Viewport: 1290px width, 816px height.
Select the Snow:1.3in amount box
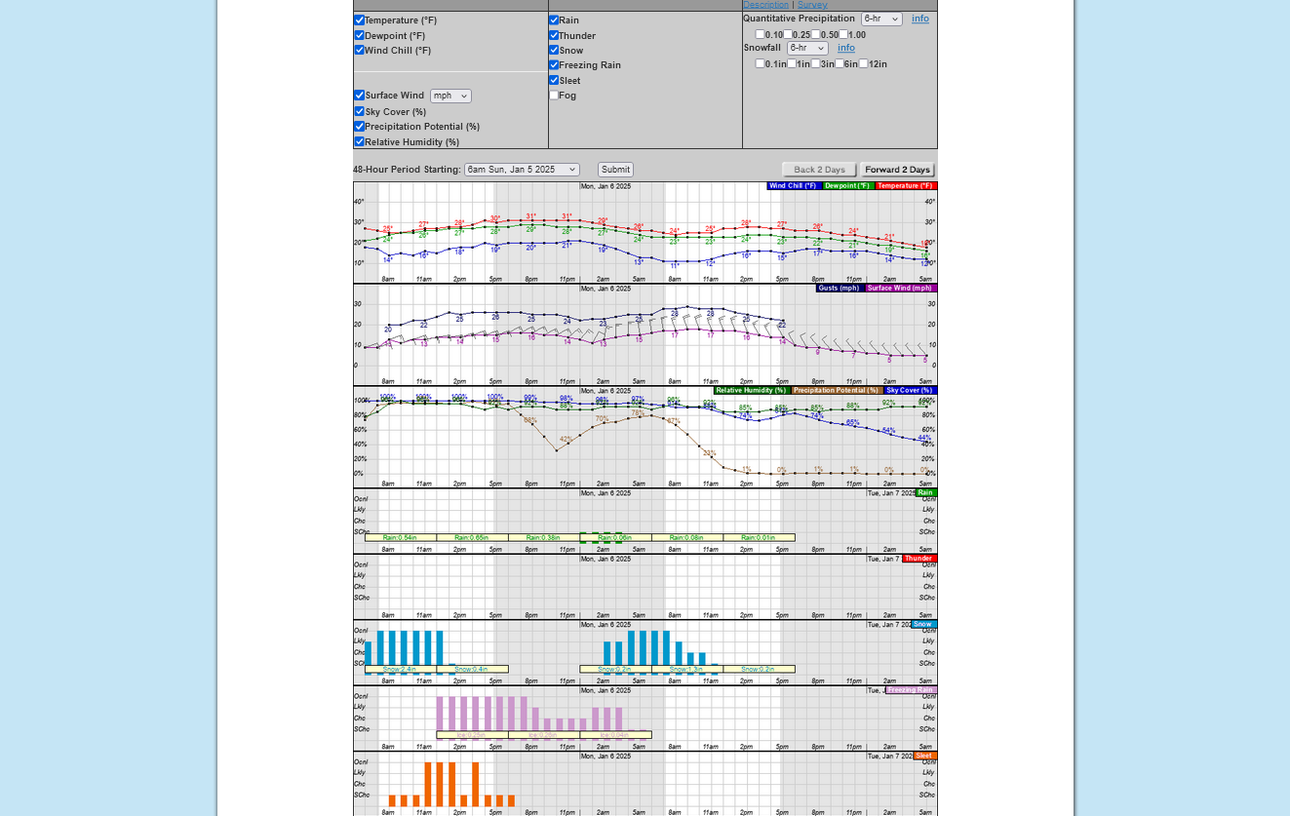pos(687,669)
